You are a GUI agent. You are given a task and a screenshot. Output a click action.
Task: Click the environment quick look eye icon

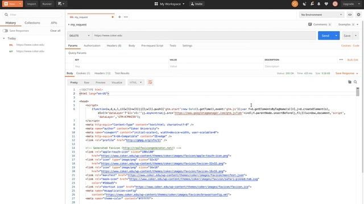point(350,15)
